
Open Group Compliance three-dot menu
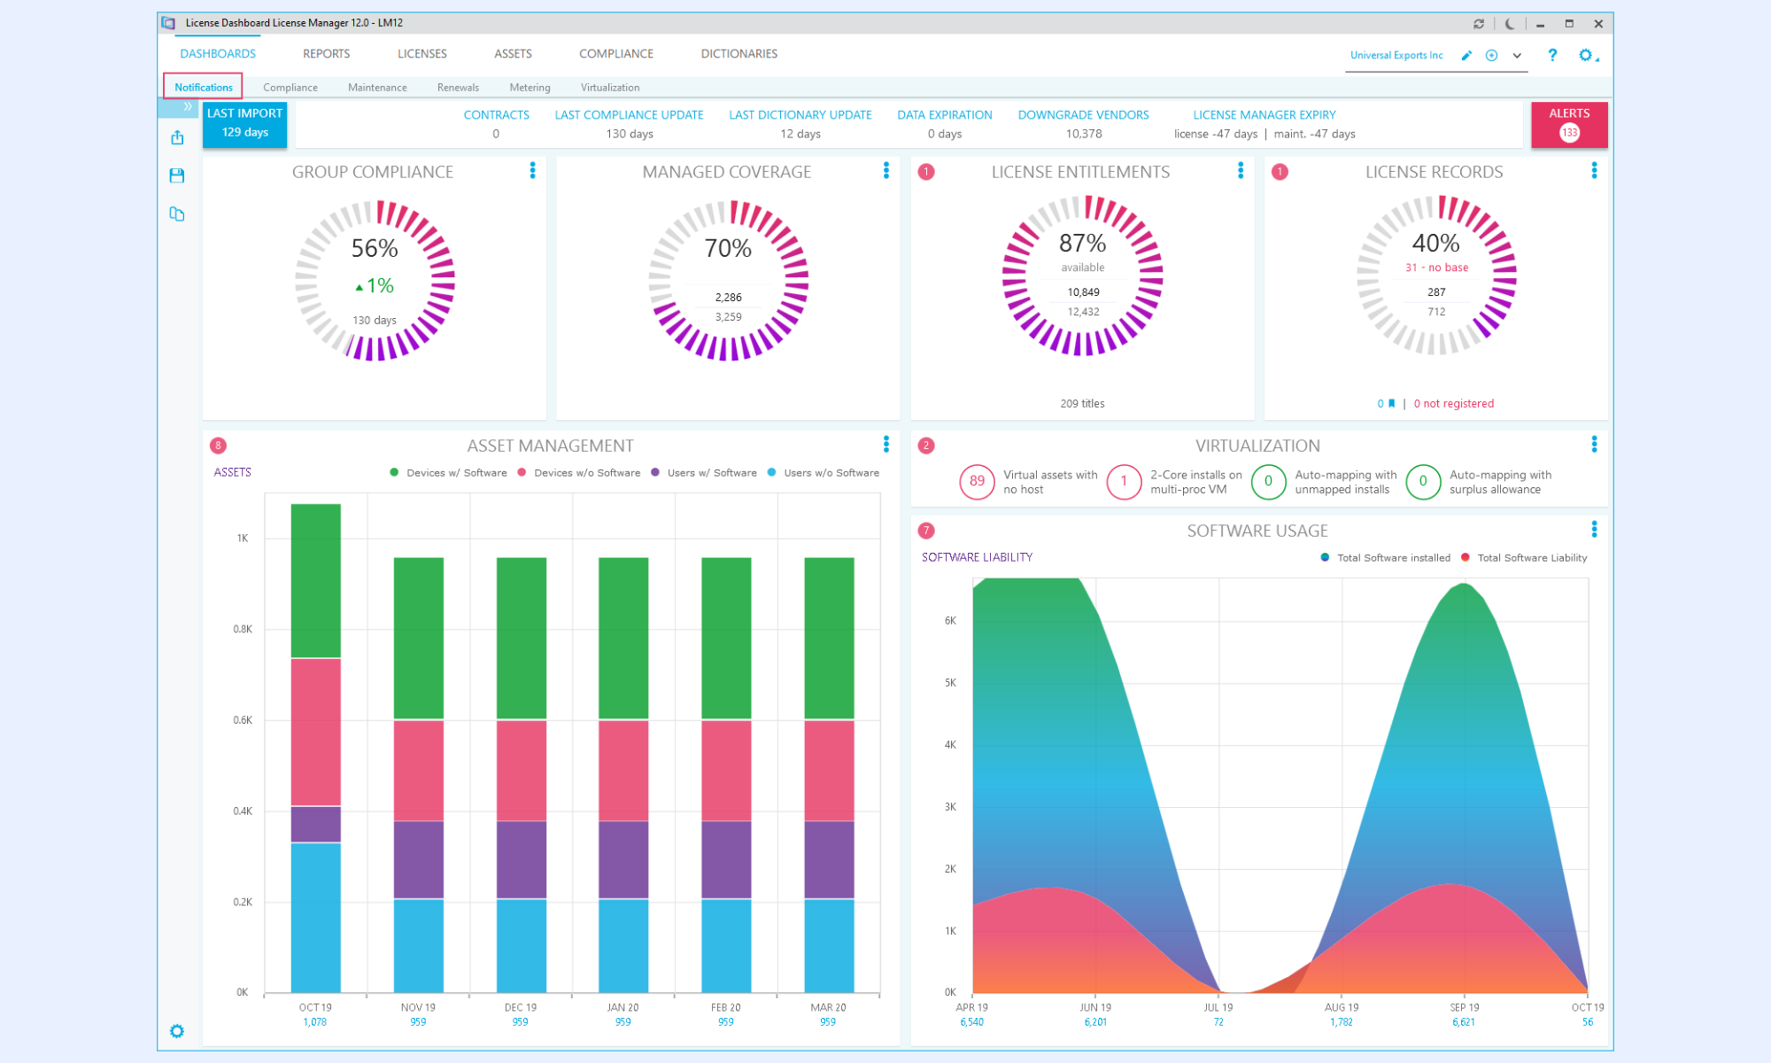(532, 170)
